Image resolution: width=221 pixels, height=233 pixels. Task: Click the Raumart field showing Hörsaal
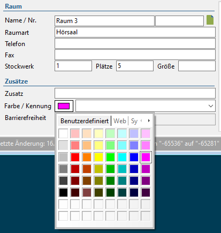[x=135, y=32]
